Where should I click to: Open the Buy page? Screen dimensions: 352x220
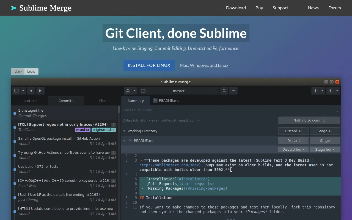click(x=259, y=8)
